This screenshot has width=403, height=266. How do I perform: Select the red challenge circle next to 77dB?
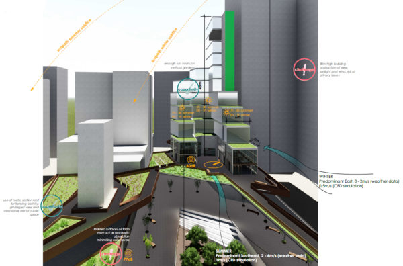click(x=111, y=253)
